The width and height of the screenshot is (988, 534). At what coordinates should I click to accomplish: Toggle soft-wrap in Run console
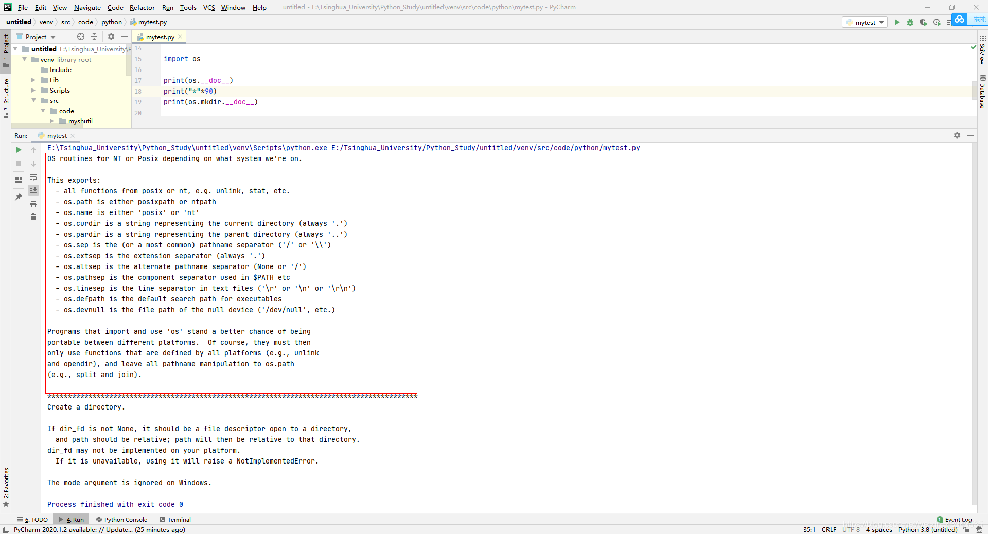(x=33, y=177)
